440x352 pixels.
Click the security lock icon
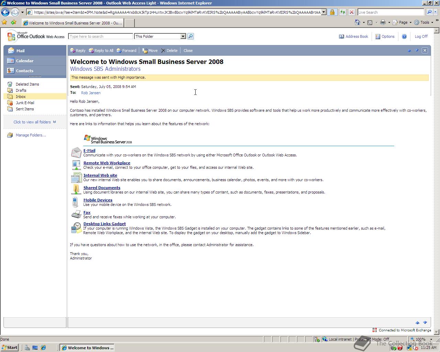[332, 12]
